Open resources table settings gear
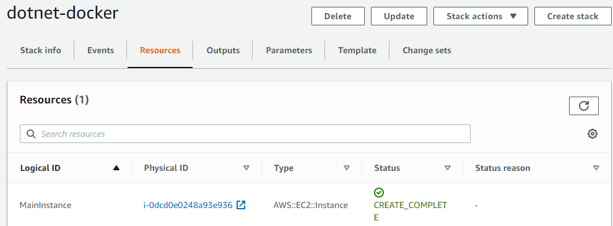Screen dimensions: 613x226 click(593, 134)
